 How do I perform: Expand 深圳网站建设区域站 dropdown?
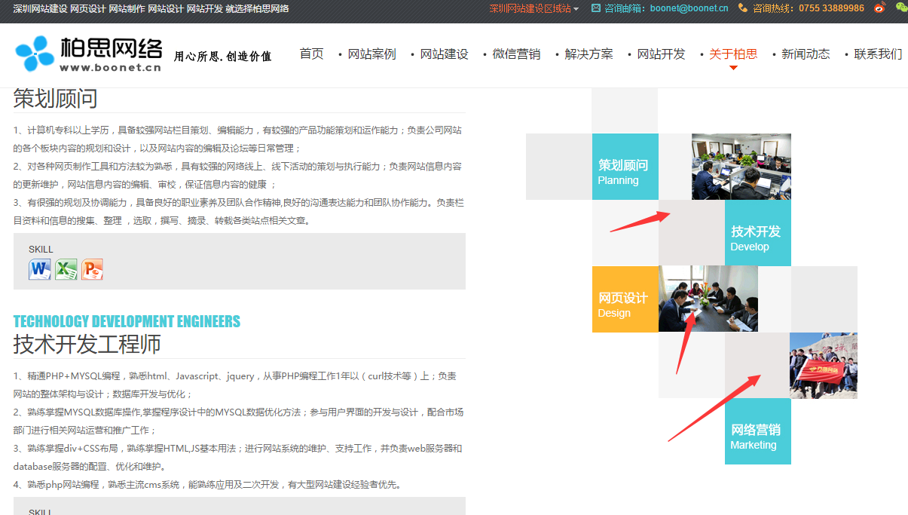tap(534, 8)
